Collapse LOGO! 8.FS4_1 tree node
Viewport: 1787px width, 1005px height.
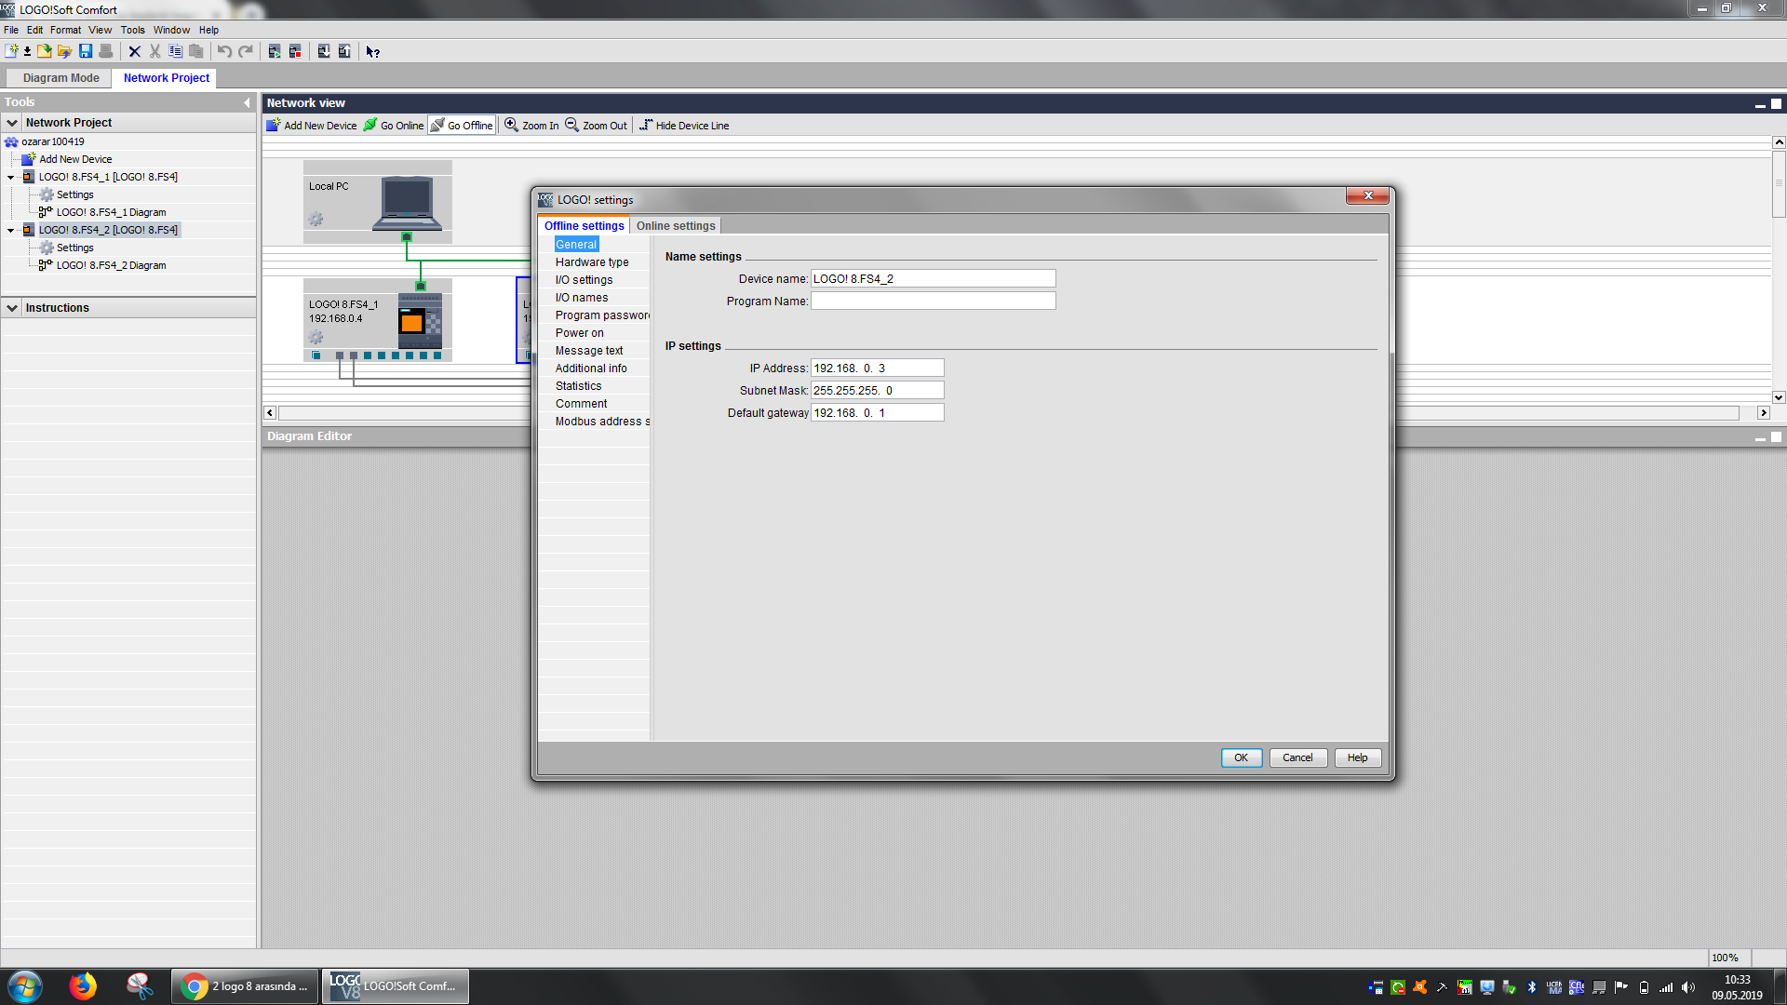(11, 177)
